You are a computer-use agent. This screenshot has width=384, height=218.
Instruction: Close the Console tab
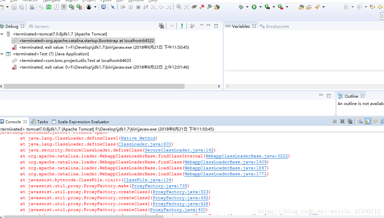click(x=25, y=122)
